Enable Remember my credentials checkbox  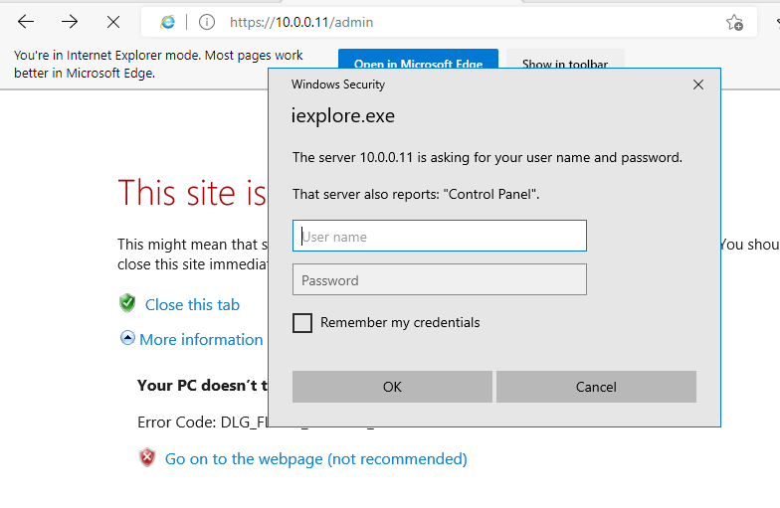click(x=302, y=323)
